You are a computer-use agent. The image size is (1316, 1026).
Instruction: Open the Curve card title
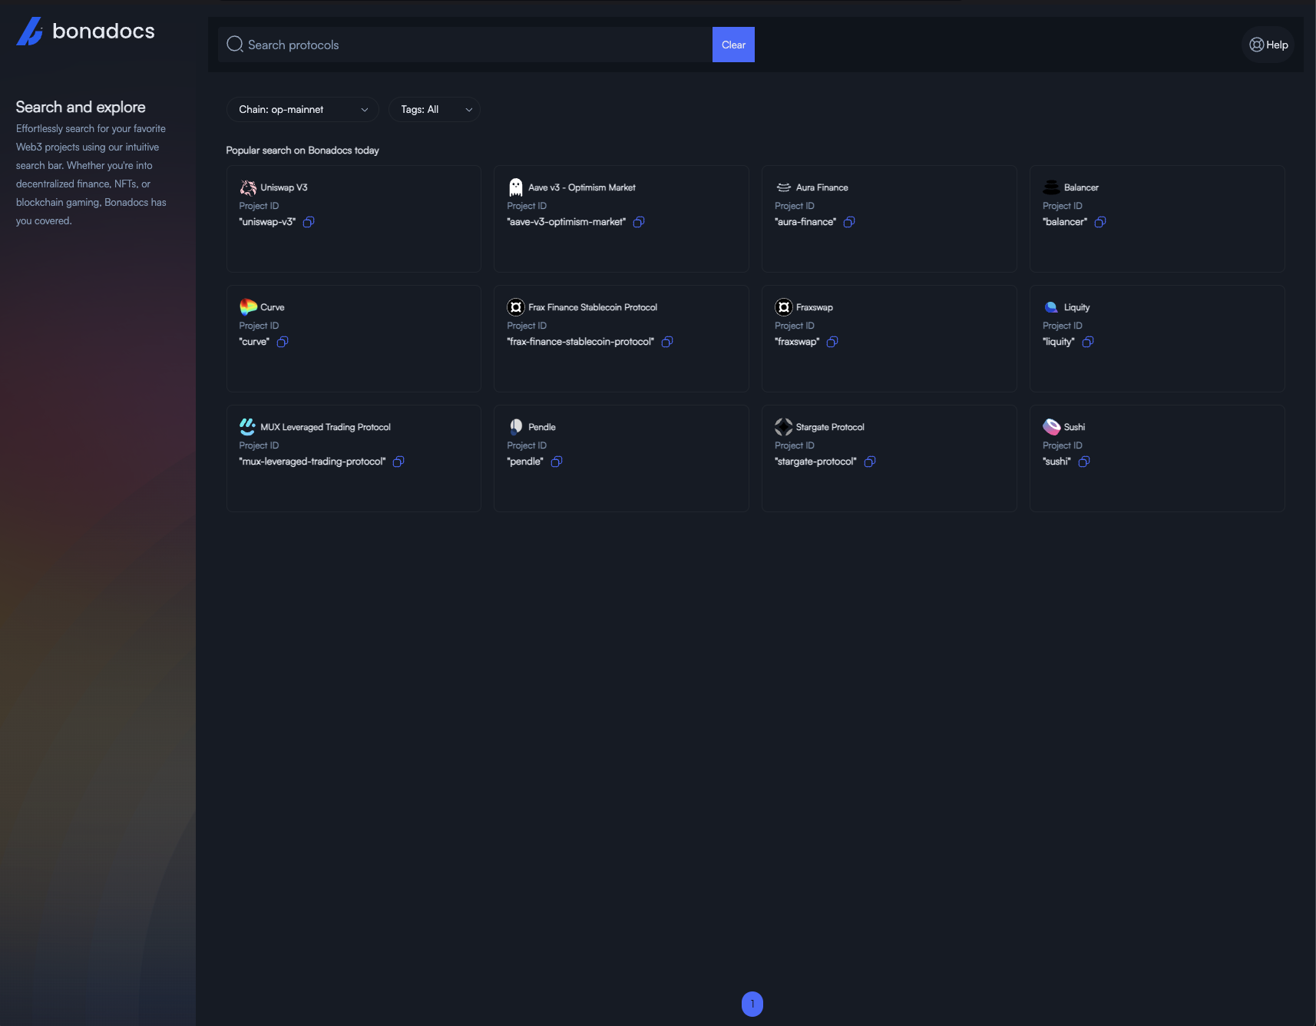273,307
